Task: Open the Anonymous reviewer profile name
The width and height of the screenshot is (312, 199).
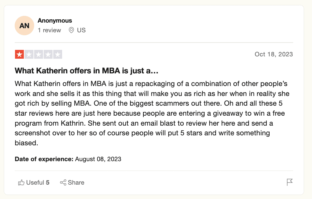Action: click(x=55, y=21)
